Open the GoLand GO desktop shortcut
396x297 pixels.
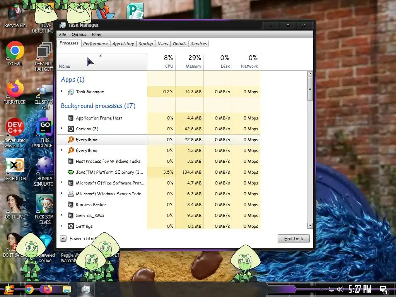click(x=45, y=128)
